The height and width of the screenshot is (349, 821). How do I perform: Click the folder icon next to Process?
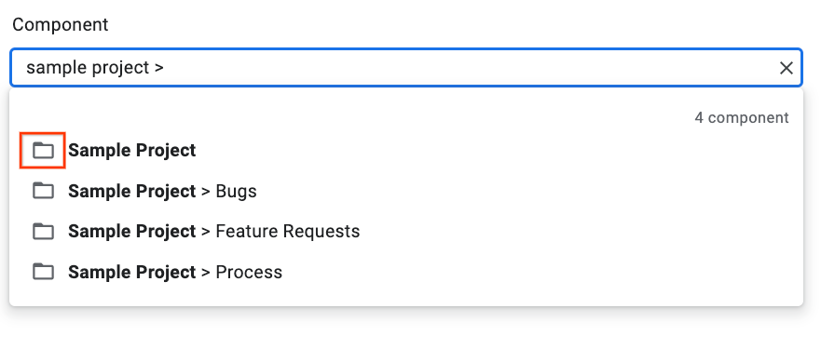[x=43, y=272]
